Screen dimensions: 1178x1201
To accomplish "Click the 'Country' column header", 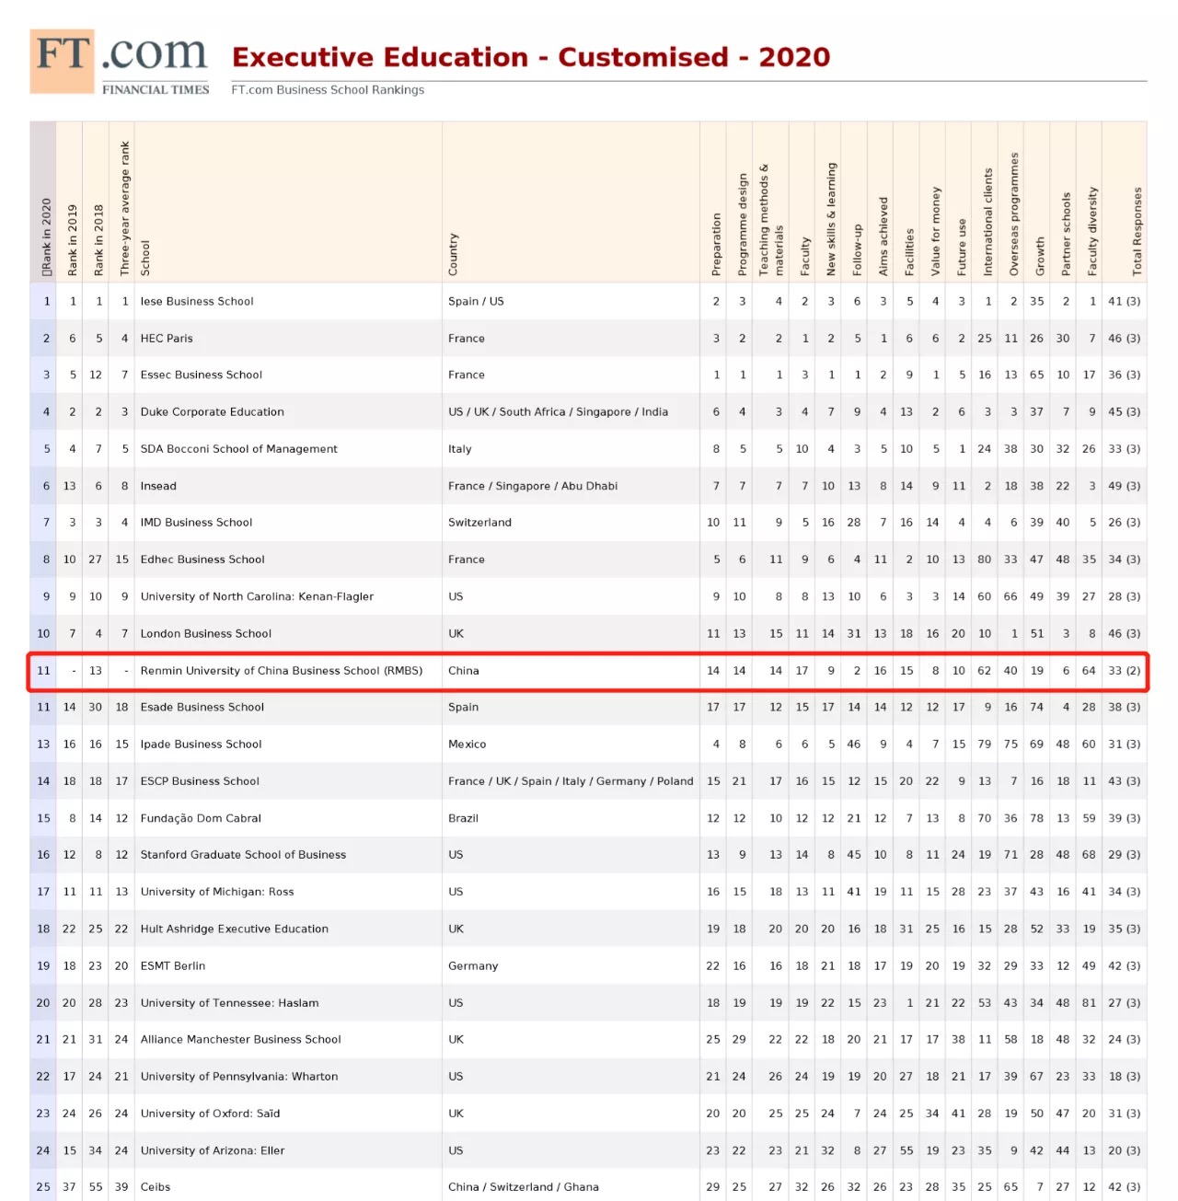I will (453, 254).
